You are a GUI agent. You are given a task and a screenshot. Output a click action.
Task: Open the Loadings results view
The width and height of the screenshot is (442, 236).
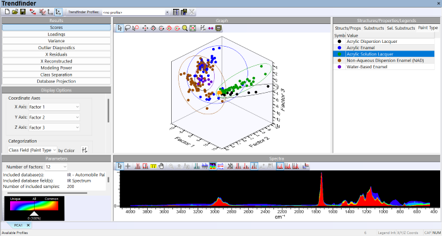tap(56, 34)
